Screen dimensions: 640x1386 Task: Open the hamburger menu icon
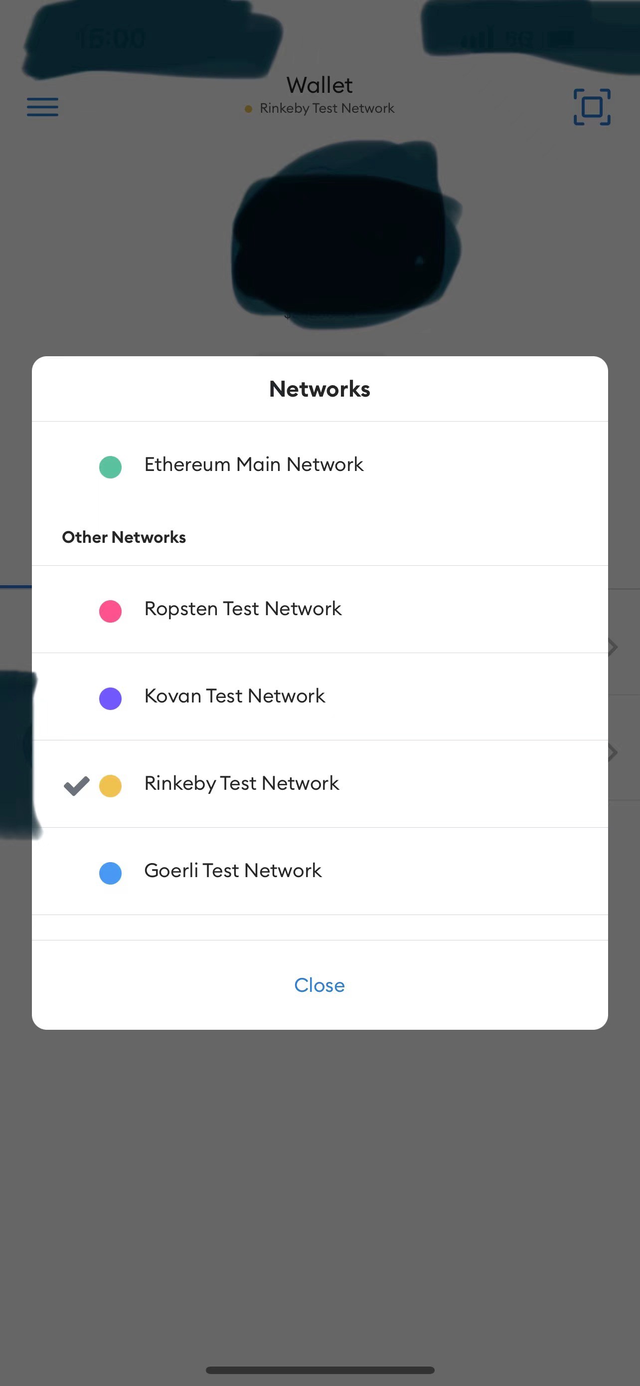coord(42,107)
